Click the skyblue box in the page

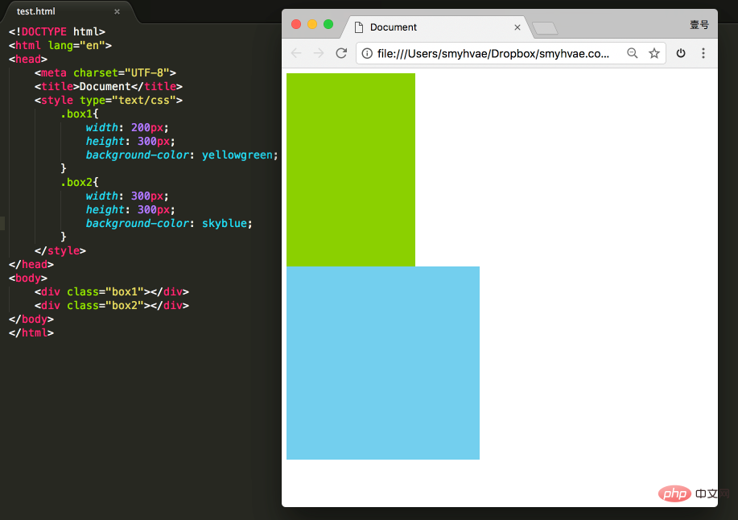[x=383, y=363]
